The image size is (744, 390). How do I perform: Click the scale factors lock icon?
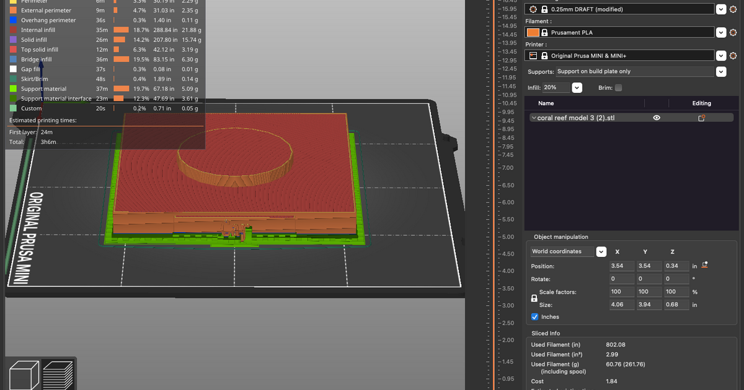[x=534, y=298]
